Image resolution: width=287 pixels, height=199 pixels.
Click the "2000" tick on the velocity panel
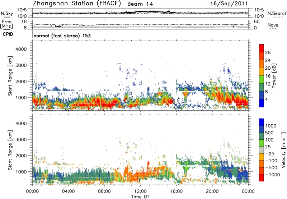click(21, 156)
